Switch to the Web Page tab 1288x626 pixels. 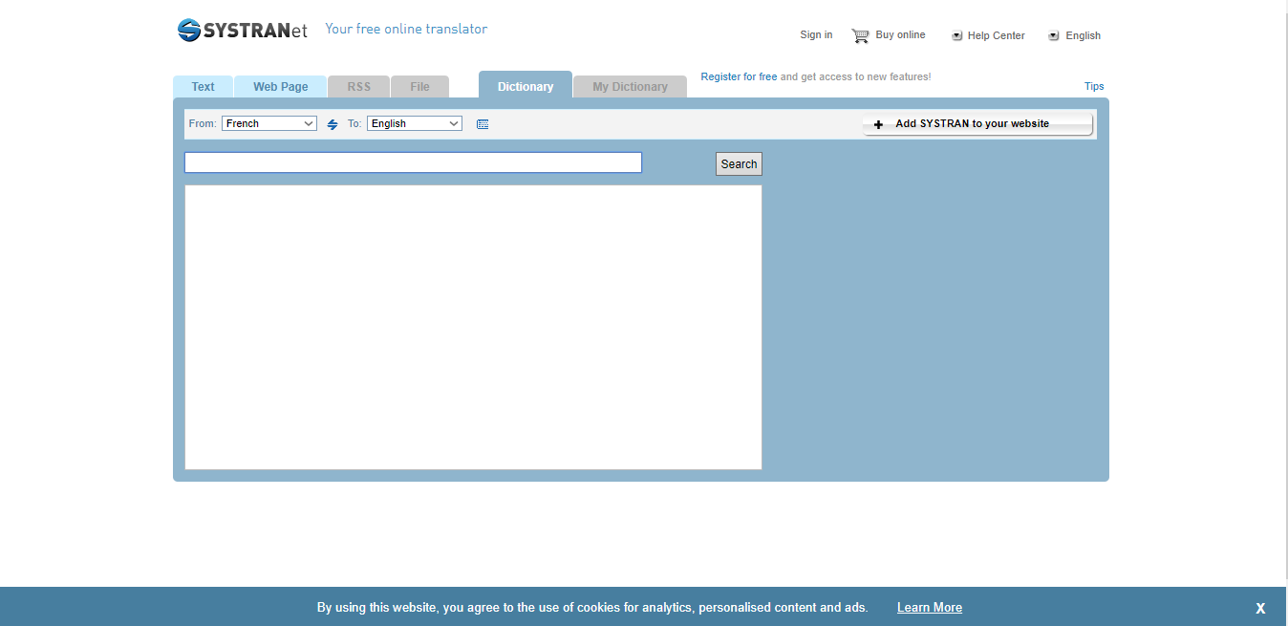coord(281,86)
